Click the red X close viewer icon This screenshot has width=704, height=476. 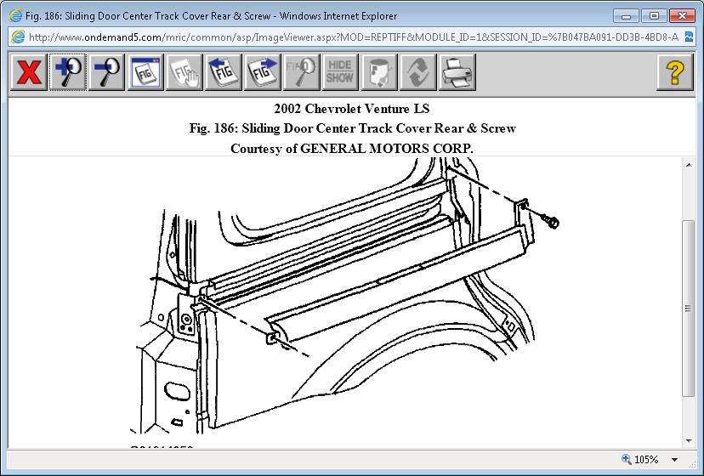tap(29, 72)
